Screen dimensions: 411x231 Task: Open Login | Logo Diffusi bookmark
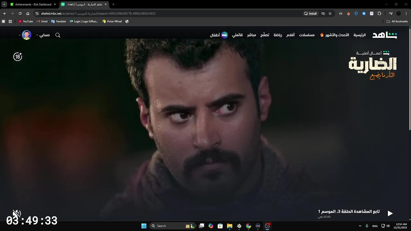pyautogui.click(x=84, y=21)
